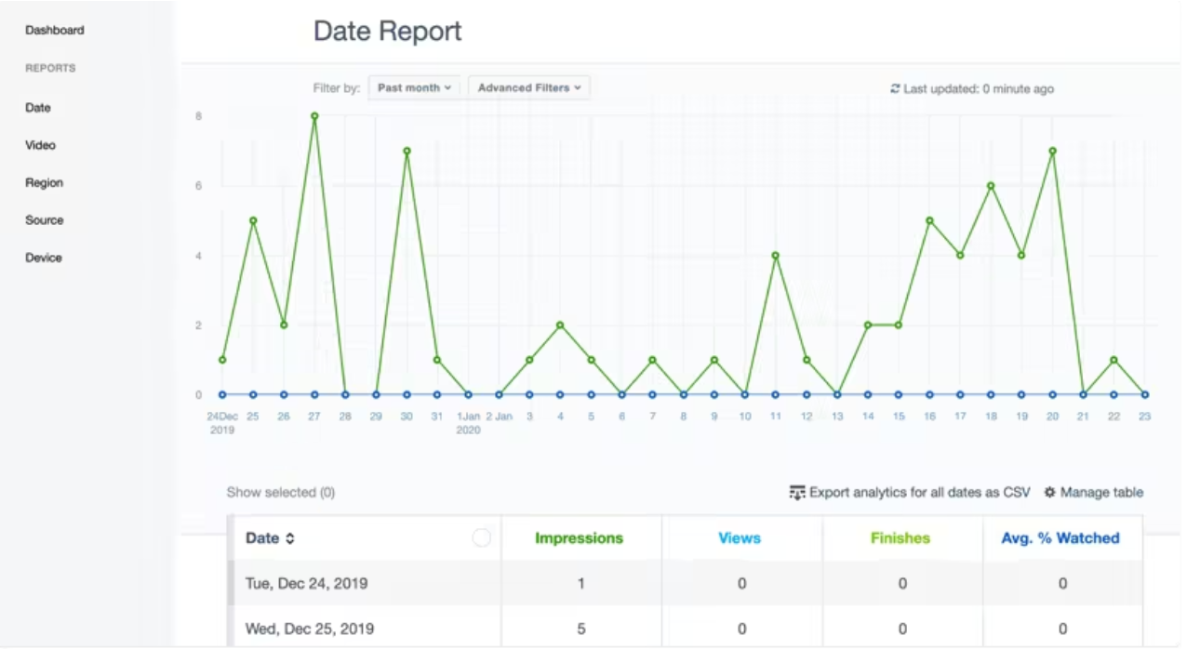1187x649 pixels.
Task: Select the Tue, Dec 24, 2019 row
Action: (687, 584)
